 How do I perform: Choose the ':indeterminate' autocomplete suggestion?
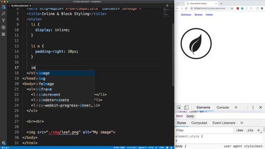tap(65, 100)
